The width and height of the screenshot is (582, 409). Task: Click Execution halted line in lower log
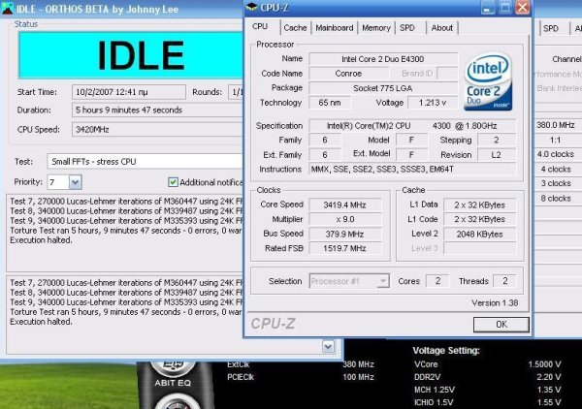(x=41, y=322)
